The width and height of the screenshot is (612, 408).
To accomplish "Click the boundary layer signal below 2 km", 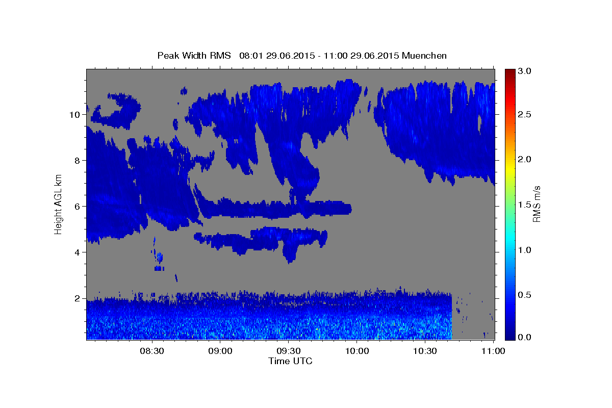I will pos(269,317).
